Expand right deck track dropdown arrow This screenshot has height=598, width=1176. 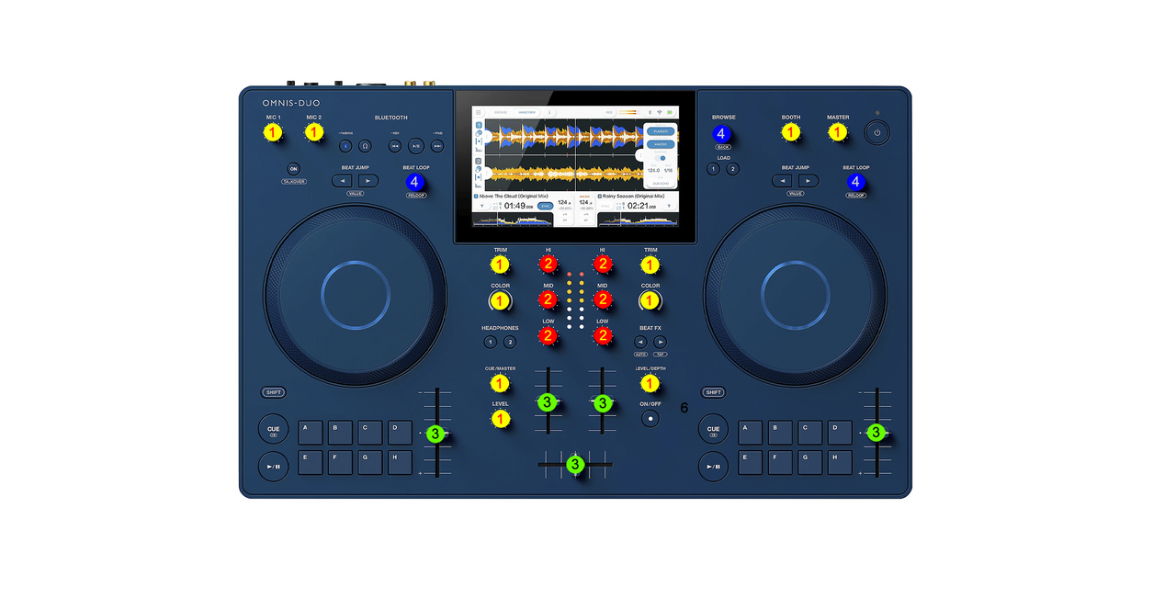[670, 206]
